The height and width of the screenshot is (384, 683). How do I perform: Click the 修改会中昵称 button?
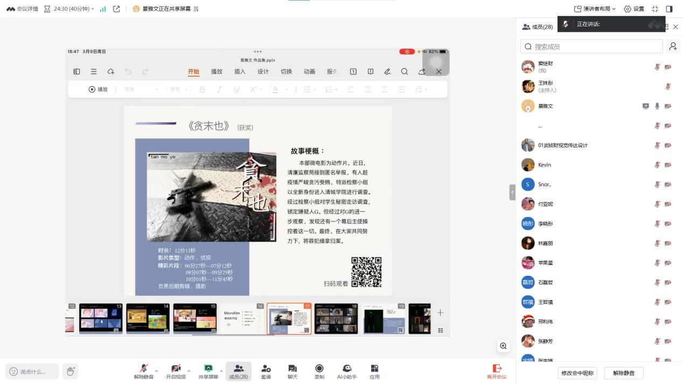point(577,373)
